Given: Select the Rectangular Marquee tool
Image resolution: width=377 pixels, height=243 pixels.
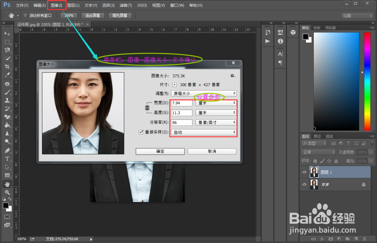Looking at the screenshot, I should coord(7,42).
